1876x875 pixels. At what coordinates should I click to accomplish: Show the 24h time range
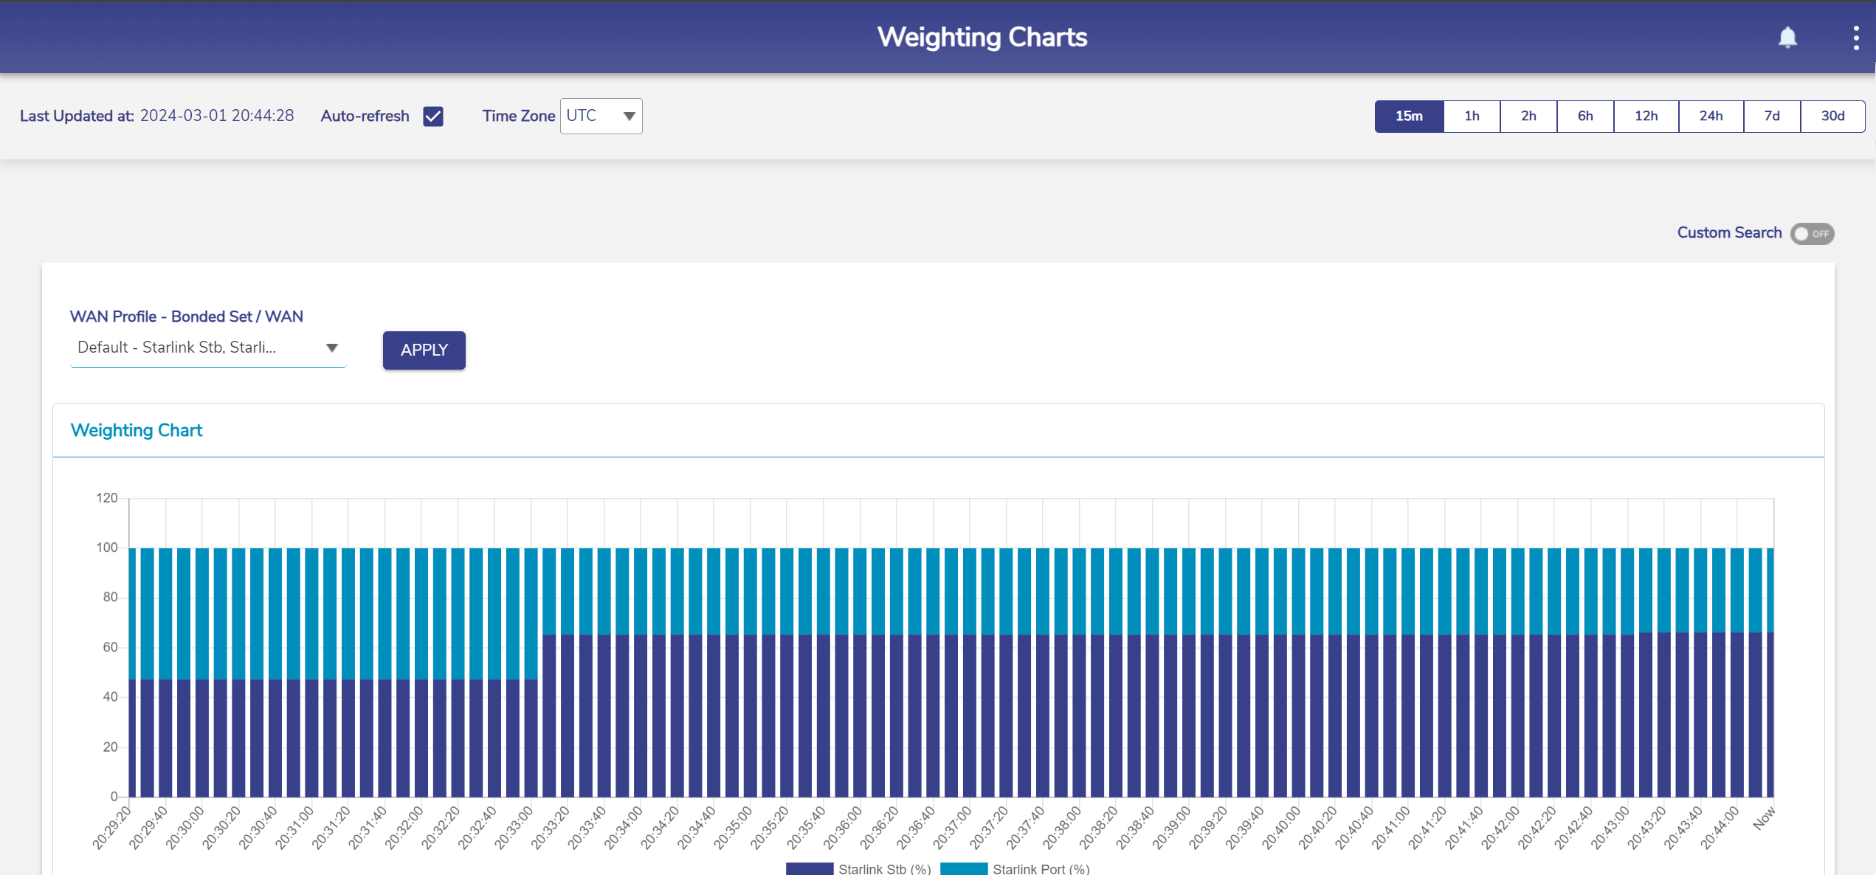click(x=1711, y=117)
